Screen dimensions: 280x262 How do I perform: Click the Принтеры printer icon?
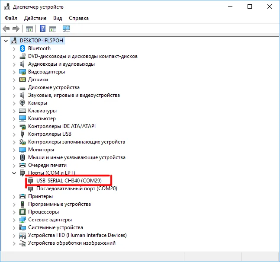coord(23,196)
